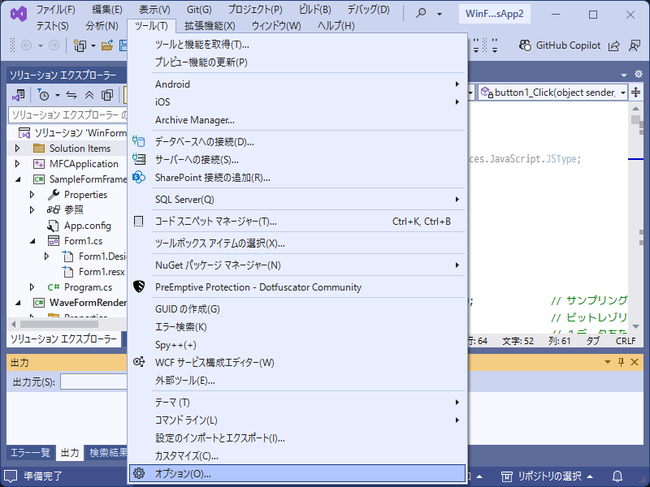The height and width of the screenshot is (487, 650).
Task: Collapse the SampleFormFrame project node
Action: [x=18, y=179]
